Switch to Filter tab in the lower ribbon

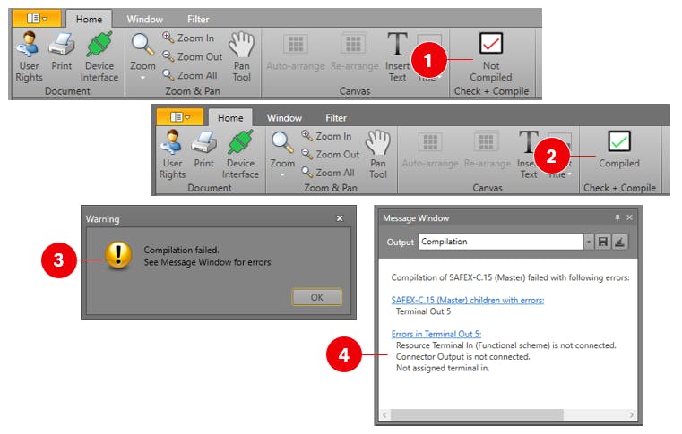tap(336, 117)
